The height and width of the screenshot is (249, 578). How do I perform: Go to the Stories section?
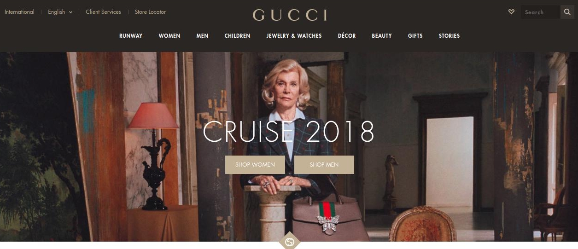coord(449,36)
